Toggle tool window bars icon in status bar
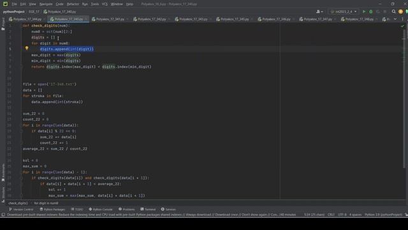 tap(3, 215)
